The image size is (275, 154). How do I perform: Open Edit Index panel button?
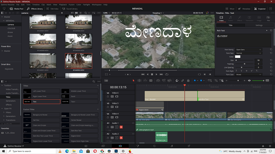point(52,9)
